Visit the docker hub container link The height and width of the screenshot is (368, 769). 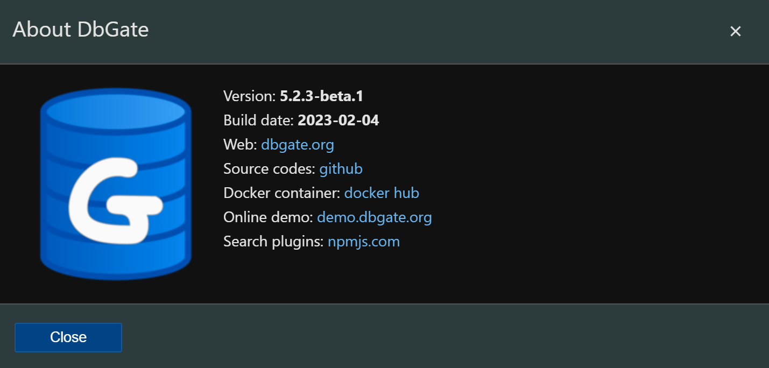pyautogui.click(x=382, y=193)
